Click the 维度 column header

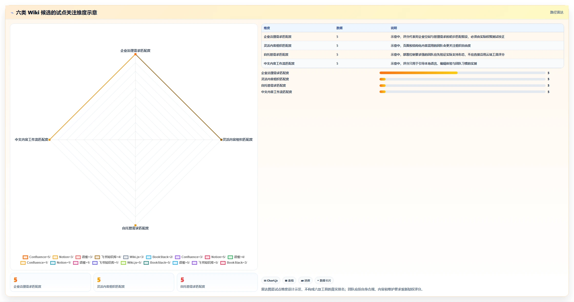pos(267,28)
